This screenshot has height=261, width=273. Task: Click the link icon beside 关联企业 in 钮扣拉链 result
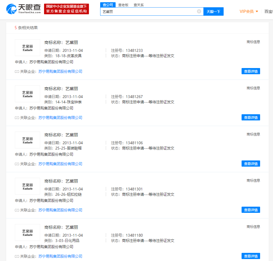tap(17, 210)
